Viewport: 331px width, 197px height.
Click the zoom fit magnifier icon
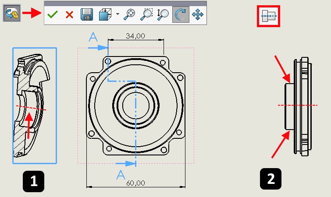coord(129,14)
